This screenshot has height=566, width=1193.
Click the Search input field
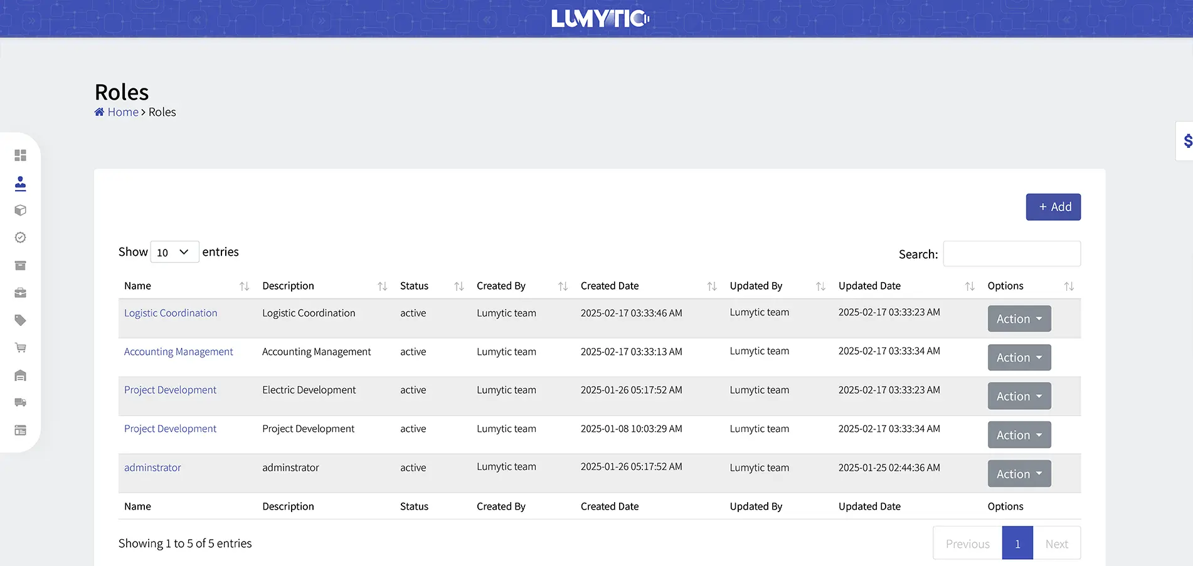tap(1011, 254)
